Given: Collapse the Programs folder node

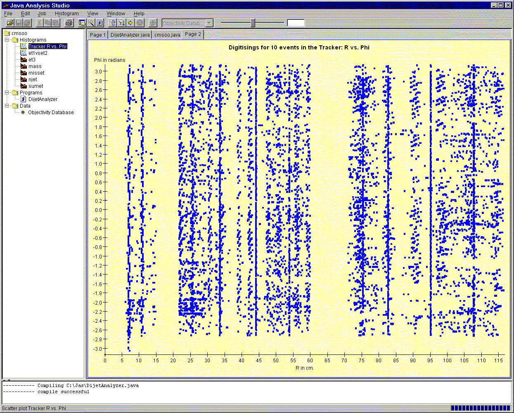Looking at the screenshot, I should tap(7, 93).
